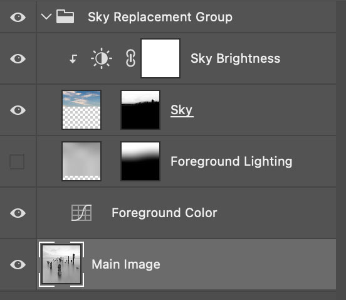Viewport: 346px width, 300px height.
Task: Select the white Sky Brightness layer mask
Action: point(160,58)
